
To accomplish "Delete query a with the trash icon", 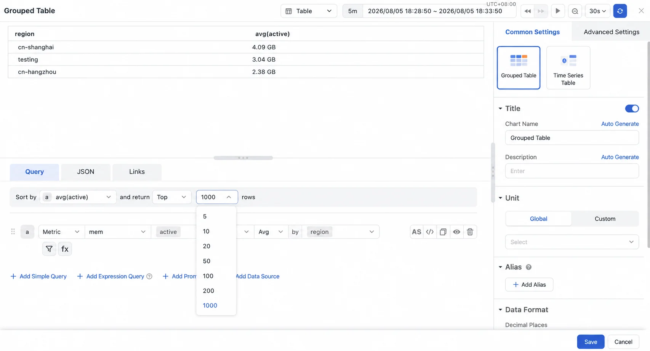I will pos(470,232).
